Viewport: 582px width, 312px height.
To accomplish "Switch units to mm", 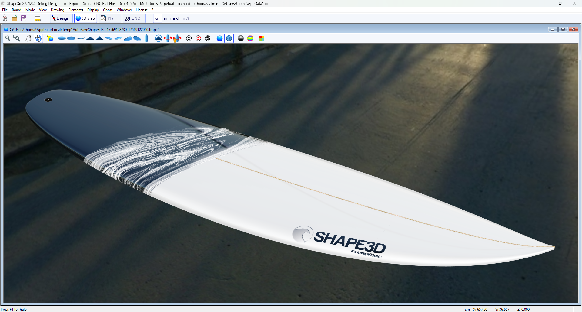I will [167, 18].
